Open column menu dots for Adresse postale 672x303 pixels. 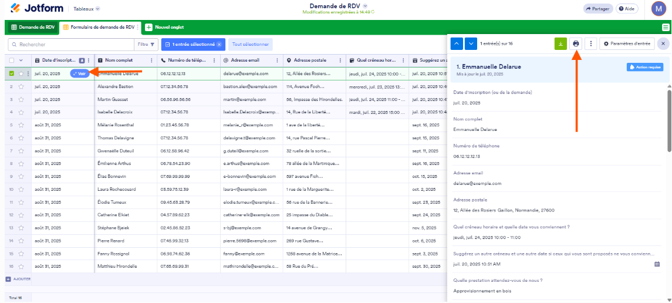[x=340, y=60]
